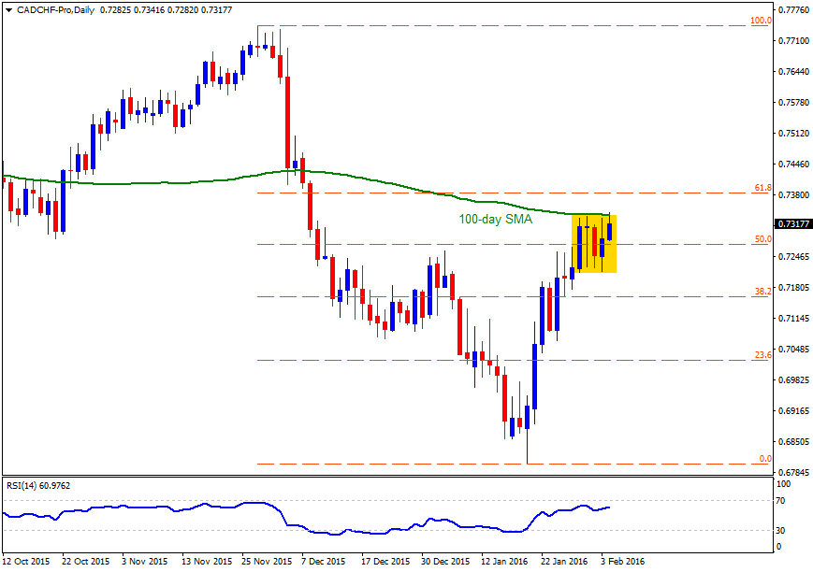
Task: Select the RSI(14) 60.9762 indicator label
Action: pos(38,485)
